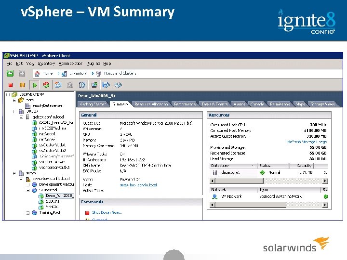This screenshot has height=260, width=347.
Task: Collapse the folder node under VSERVERTEMP
Action: click(x=14, y=100)
